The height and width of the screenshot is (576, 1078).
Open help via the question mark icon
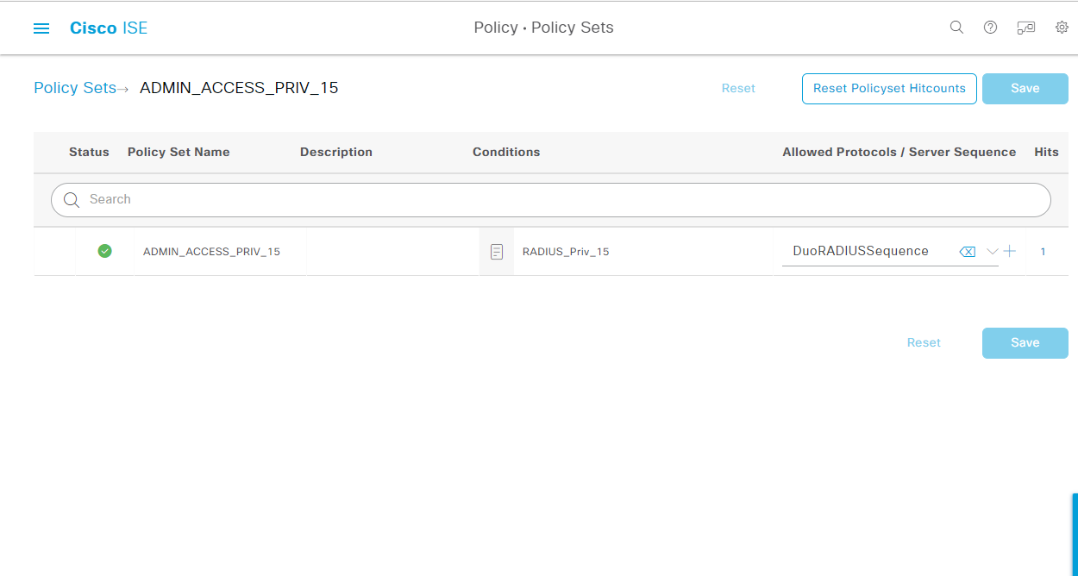(x=990, y=27)
